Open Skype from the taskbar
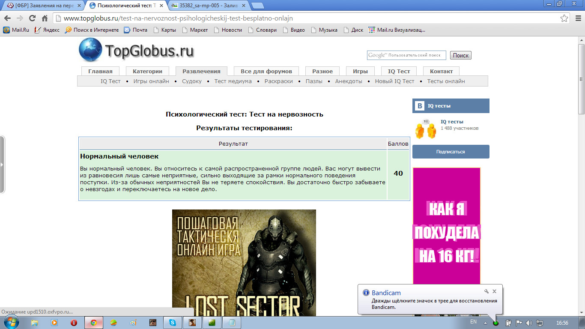This screenshot has width=585, height=329. (173, 323)
